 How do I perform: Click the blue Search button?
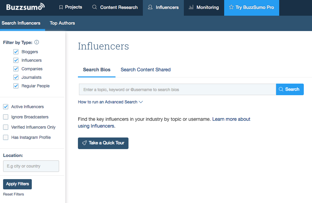click(x=290, y=89)
